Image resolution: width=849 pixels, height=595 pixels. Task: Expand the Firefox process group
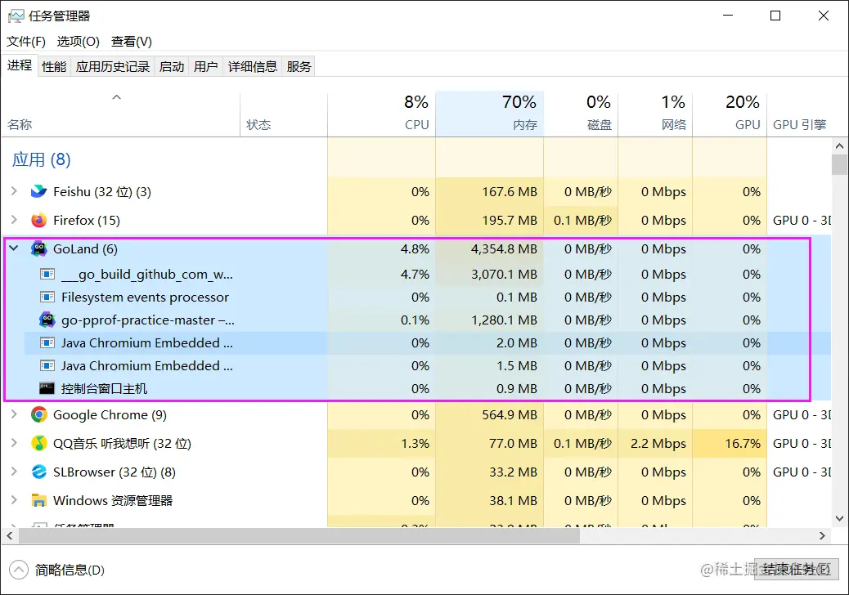point(13,221)
